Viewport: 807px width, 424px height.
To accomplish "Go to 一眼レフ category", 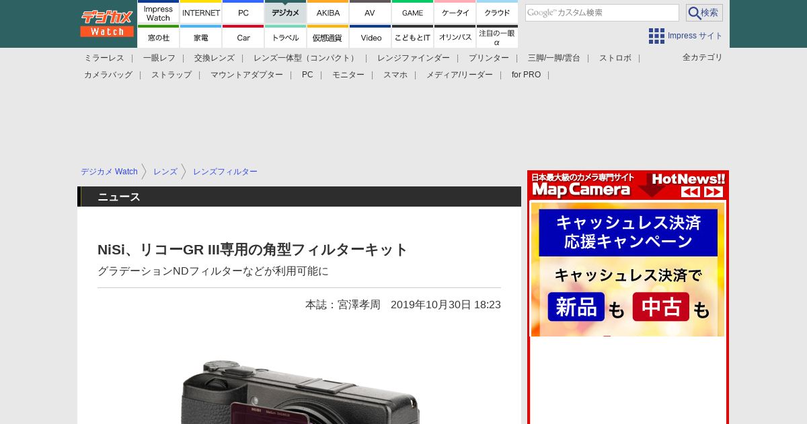I will [159, 58].
